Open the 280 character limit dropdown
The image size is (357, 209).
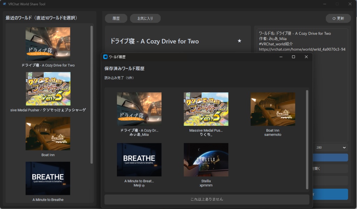click(x=331, y=148)
